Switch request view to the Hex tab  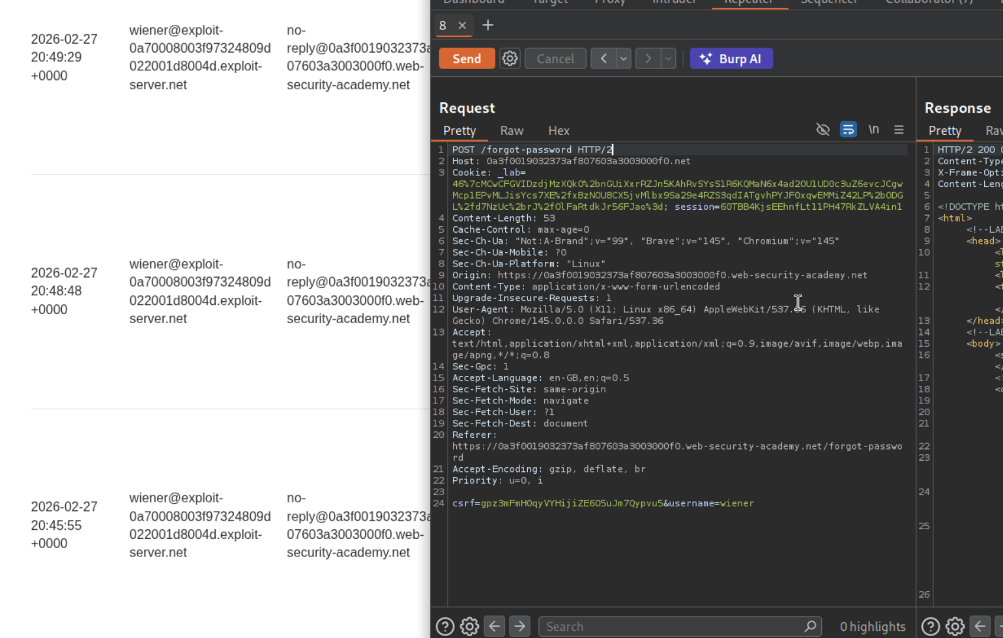coord(559,131)
